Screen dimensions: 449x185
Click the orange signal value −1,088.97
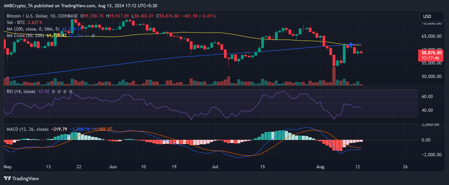(x=102, y=129)
